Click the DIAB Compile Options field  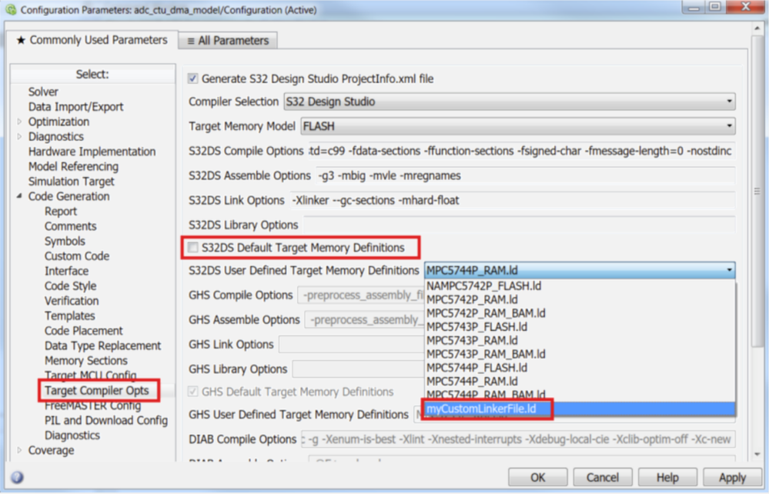tap(518, 439)
